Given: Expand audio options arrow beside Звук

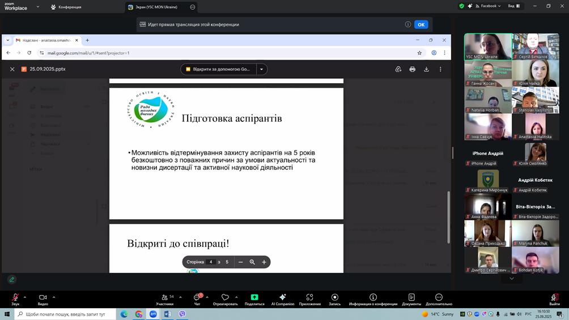Looking at the screenshot, I should (x=25, y=297).
